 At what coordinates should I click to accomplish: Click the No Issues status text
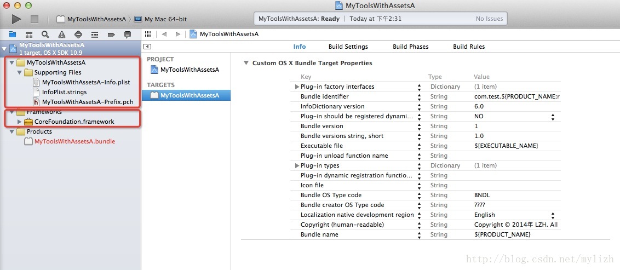click(x=489, y=19)
